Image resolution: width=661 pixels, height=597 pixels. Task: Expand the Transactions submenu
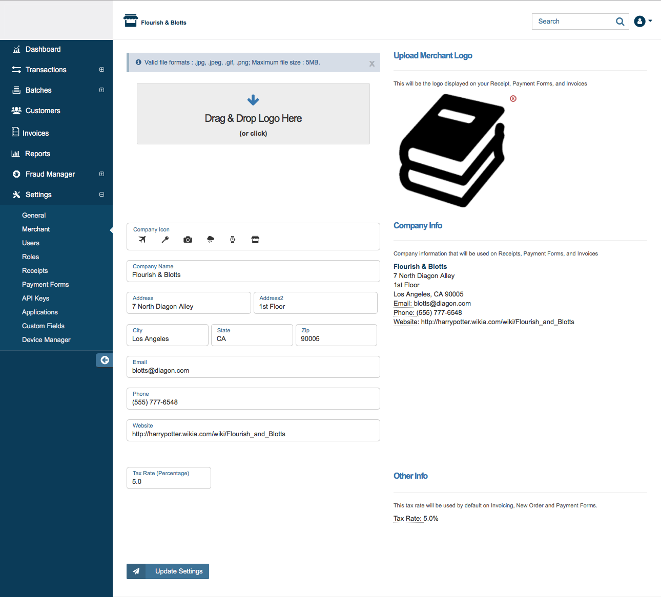click(x=101, y=70)
